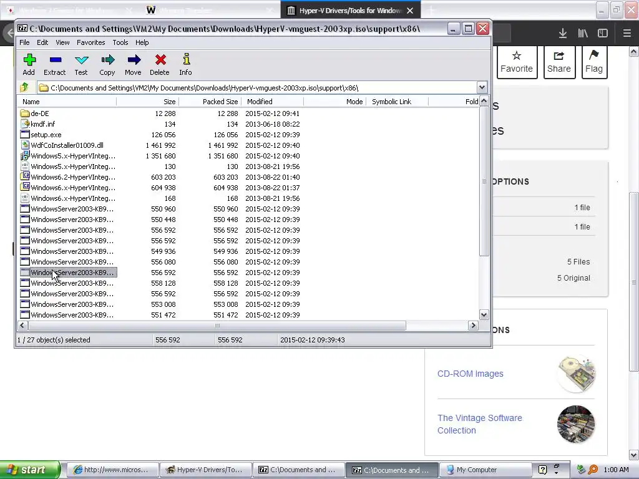Open the View menu

(x=62, y=42)
